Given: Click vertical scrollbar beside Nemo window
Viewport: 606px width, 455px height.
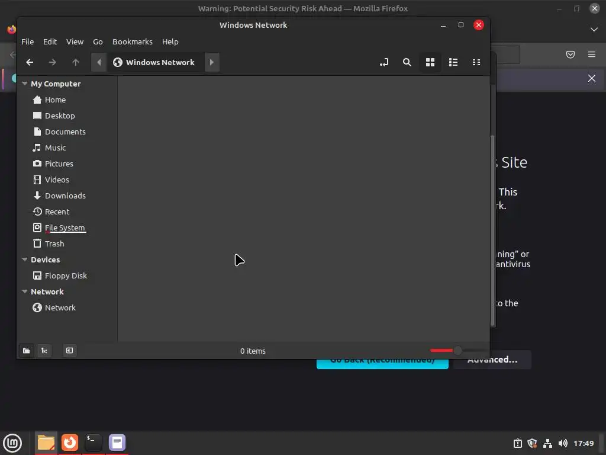Looking at the screenshot, I should (x=492, y=230).
